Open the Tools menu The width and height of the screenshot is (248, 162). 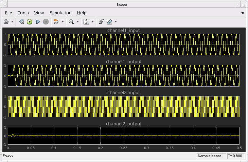[23, 13]
